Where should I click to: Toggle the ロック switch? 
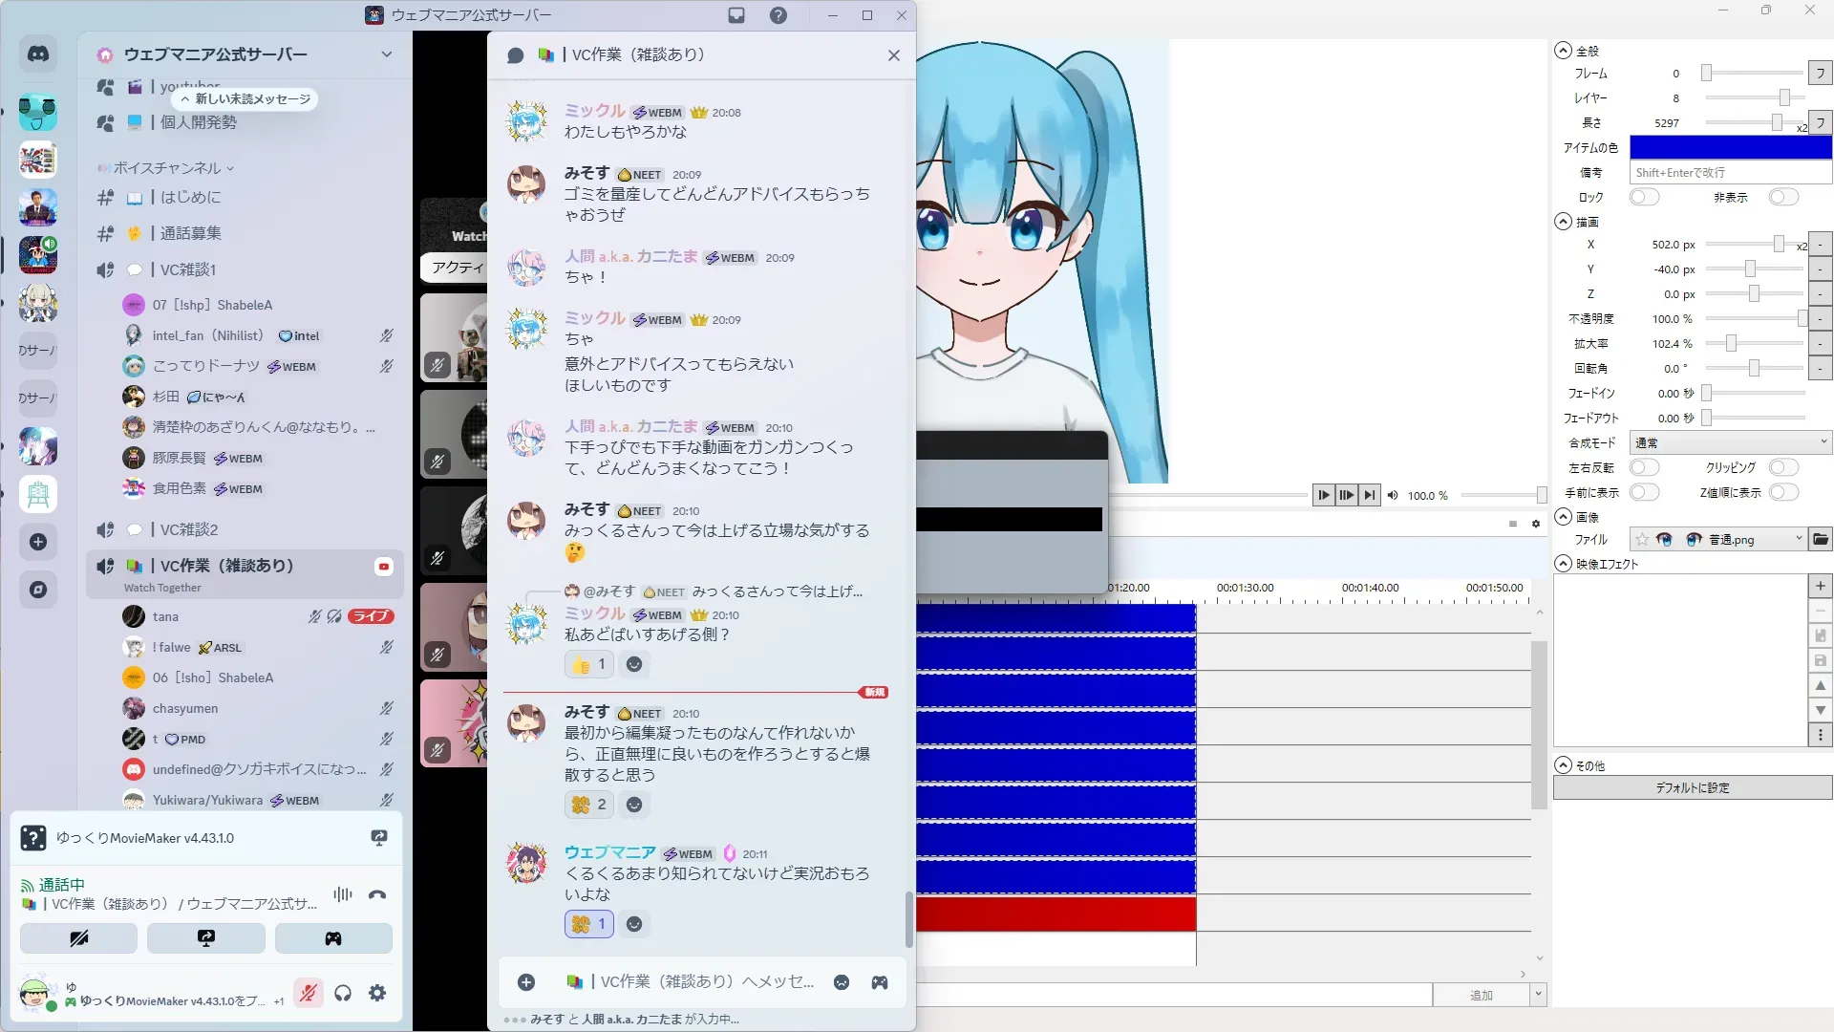1643,197
